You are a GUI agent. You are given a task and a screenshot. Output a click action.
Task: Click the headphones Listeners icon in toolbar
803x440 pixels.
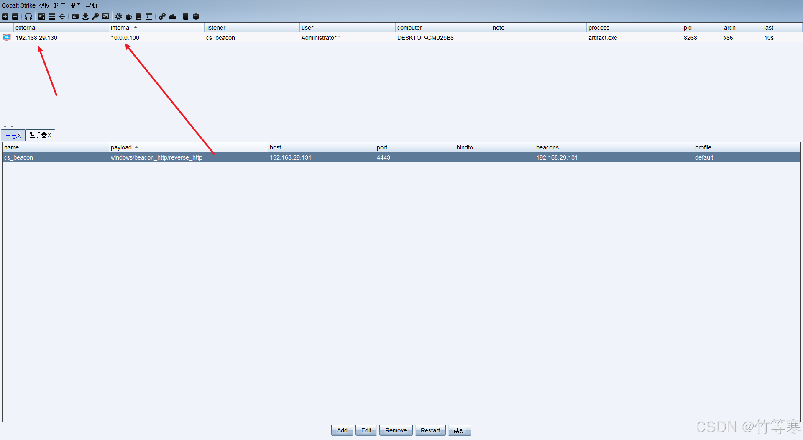pos(28,17)
